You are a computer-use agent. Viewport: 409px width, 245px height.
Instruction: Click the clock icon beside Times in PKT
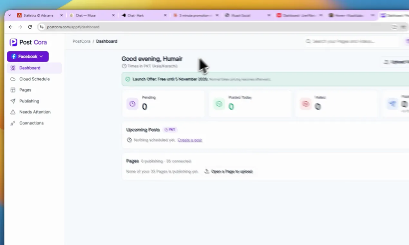tap(124, 66)
